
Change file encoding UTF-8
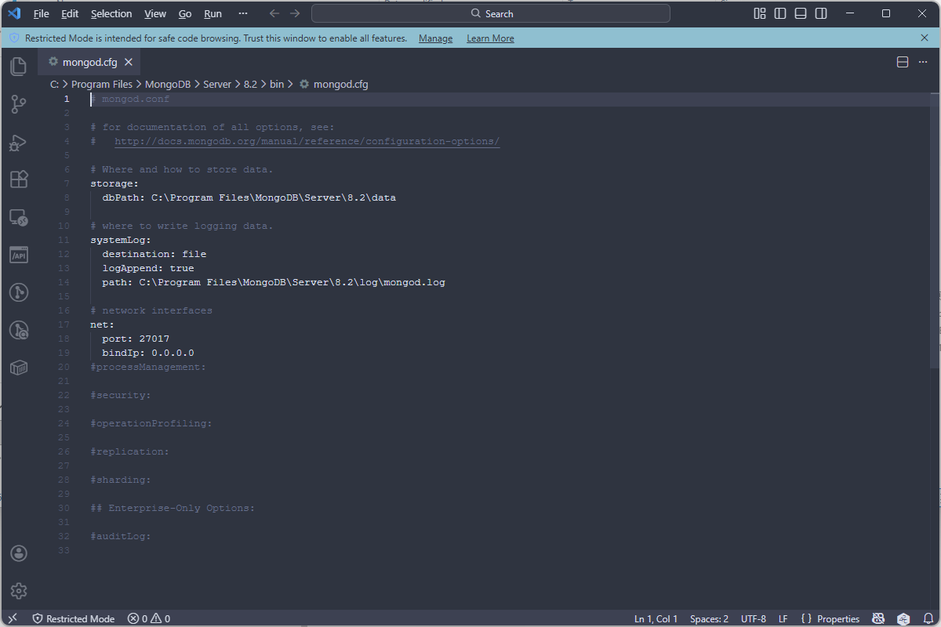point(754,618)
